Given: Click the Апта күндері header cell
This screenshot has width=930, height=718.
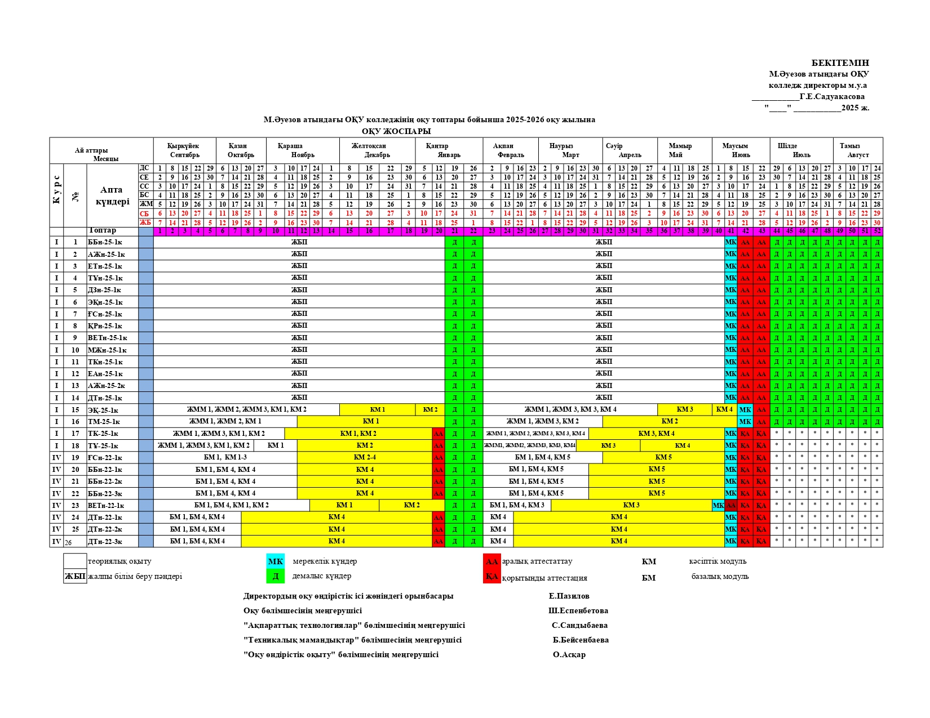Looking at the screenshot, I should tap(112, 195).
